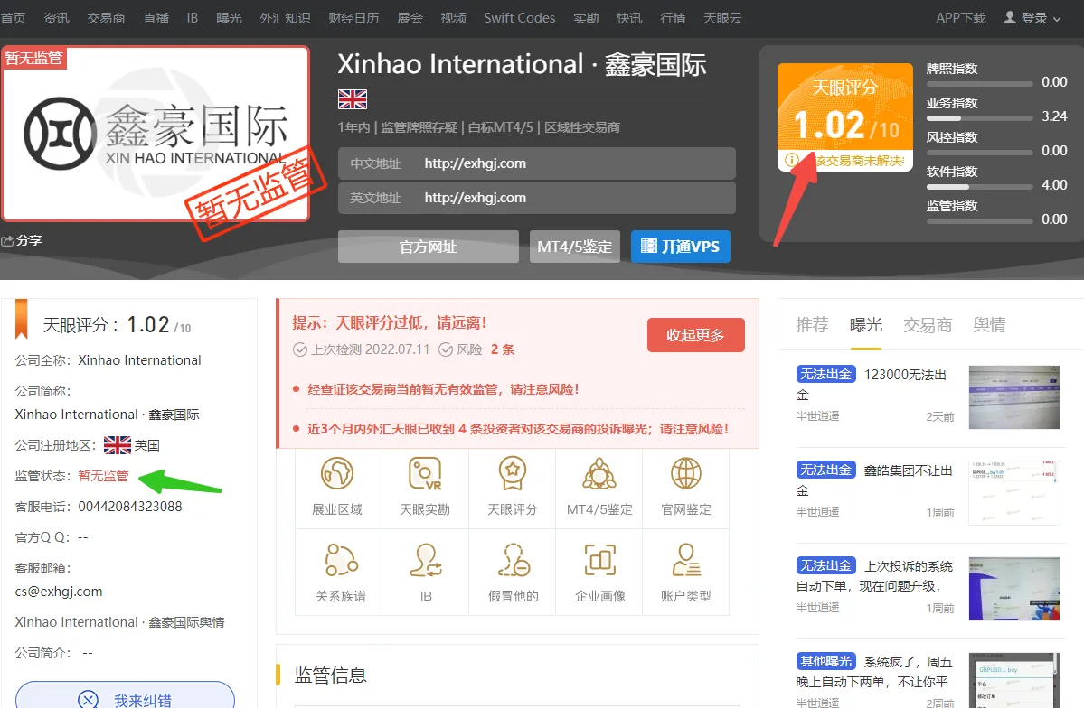This screenshot has height=708, width=1084.
Task: Click the Xinhao International logo image
Action: click(156, 134)
